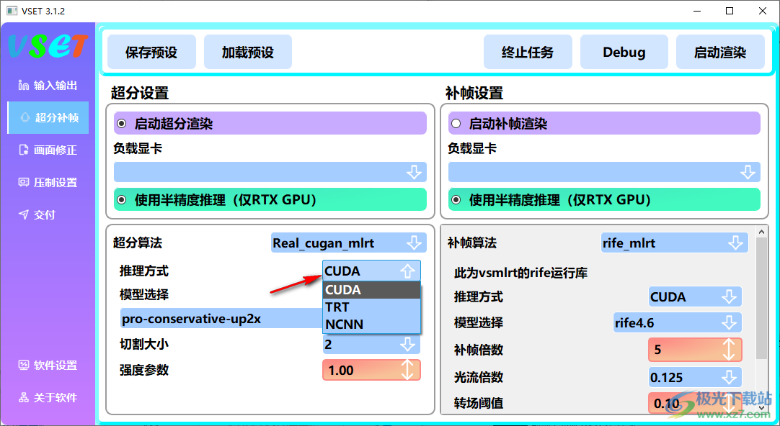Expand 补帧设置 负载显卡 dropdown

tap(604, 172)
